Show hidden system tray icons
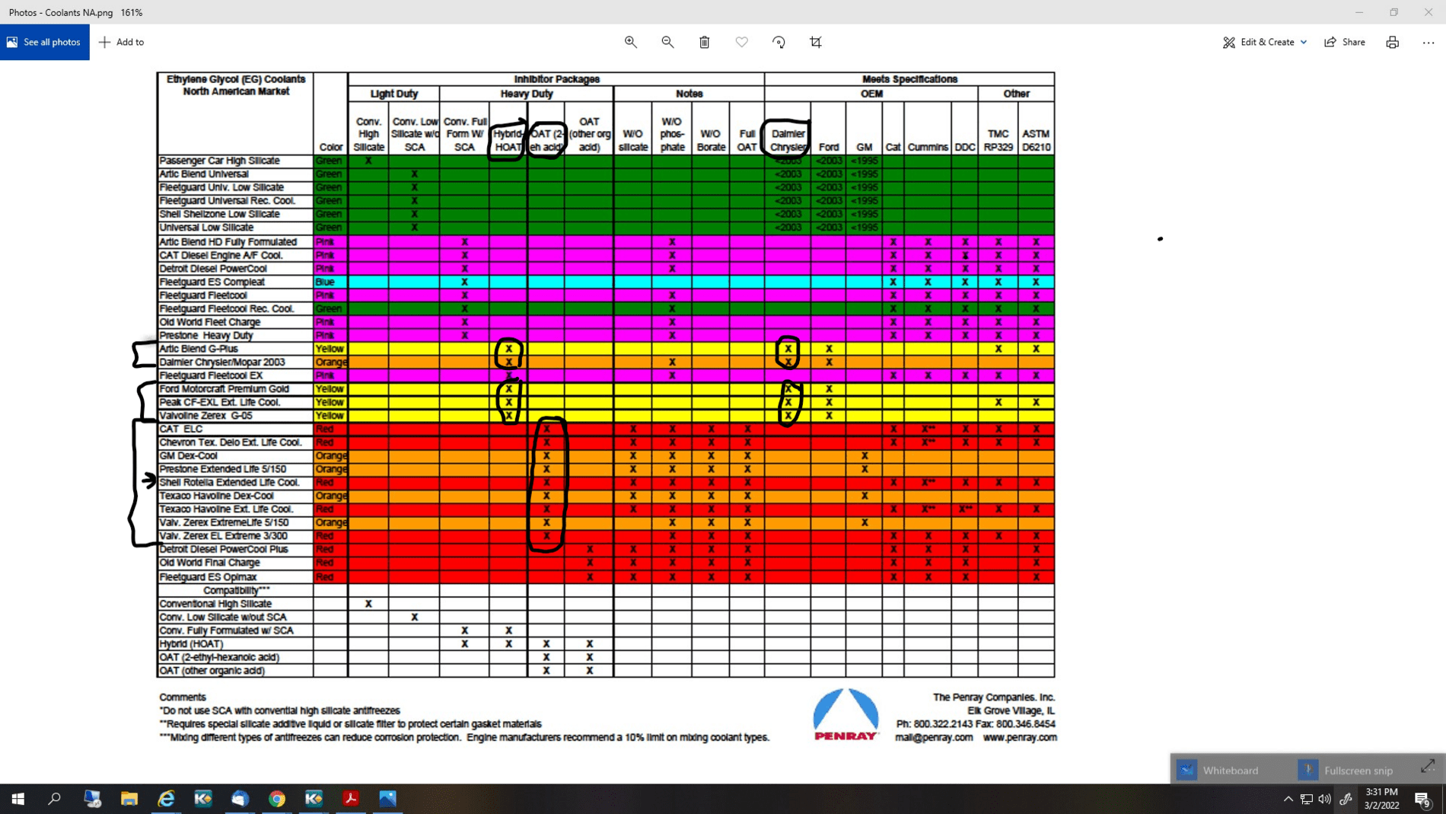This screenshot has height=814, width=1446. 1288,799
